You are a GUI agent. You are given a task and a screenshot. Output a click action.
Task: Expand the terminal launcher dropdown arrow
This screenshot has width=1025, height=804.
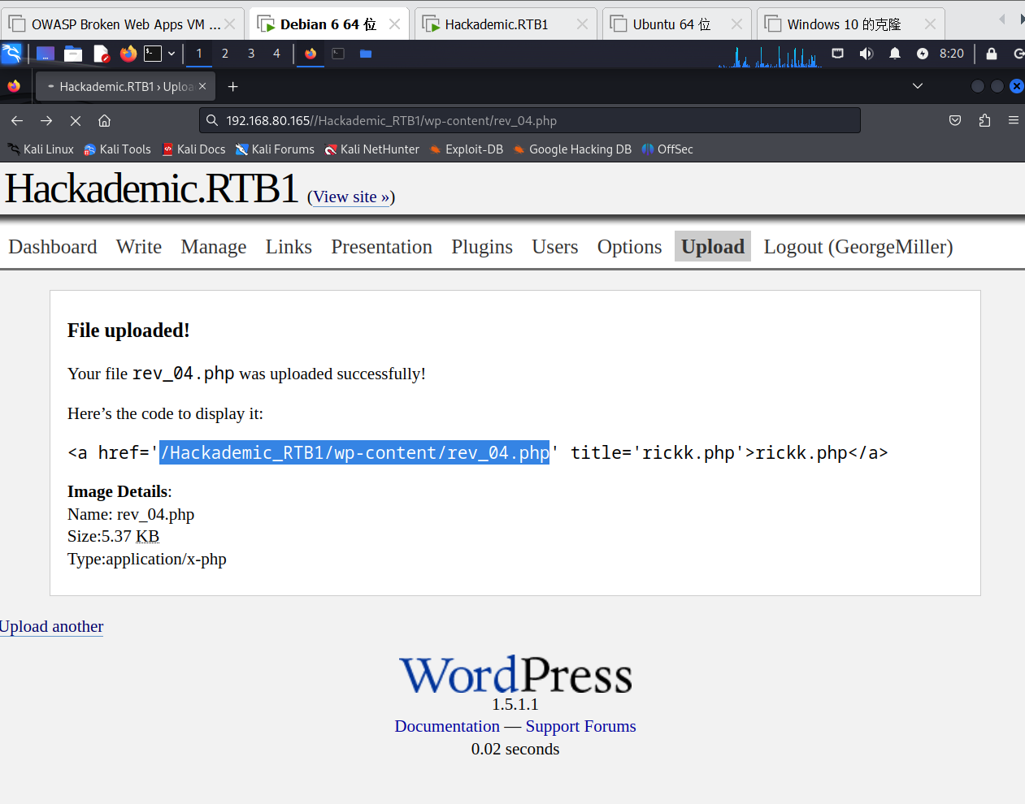[172, 54]
